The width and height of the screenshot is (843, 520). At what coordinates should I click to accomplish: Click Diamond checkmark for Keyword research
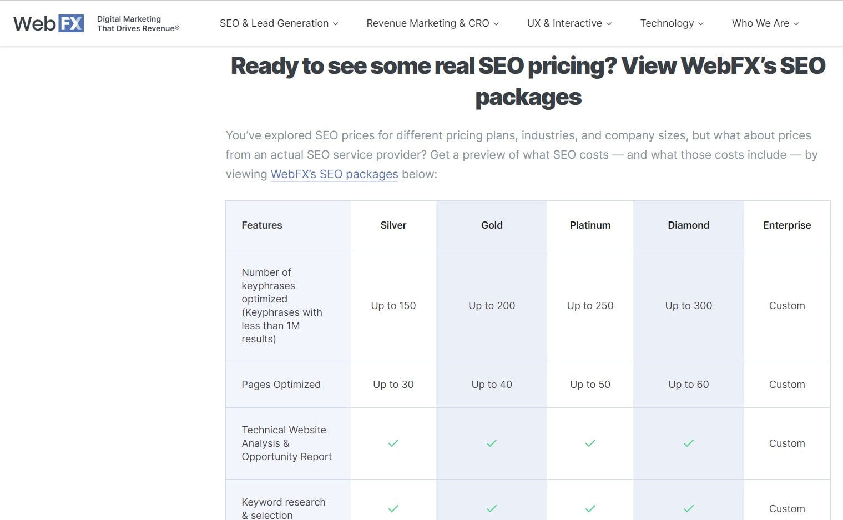pyautogui.click(x=689, y=508)
